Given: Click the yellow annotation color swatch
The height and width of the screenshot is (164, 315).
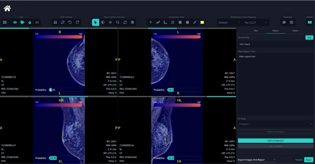Looking at the screenshot, I should tap(202, 23).
